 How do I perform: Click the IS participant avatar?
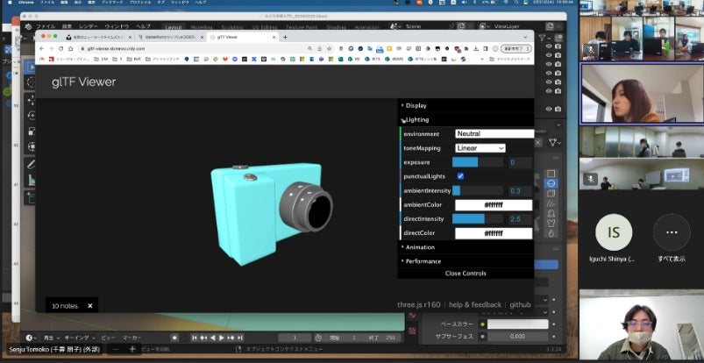(x=613, y=234)
